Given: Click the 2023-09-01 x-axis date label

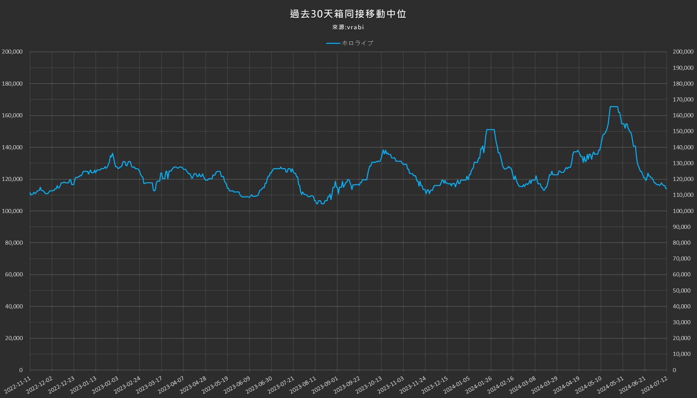Looking at the screenshot, I should (x=325, y=385).
